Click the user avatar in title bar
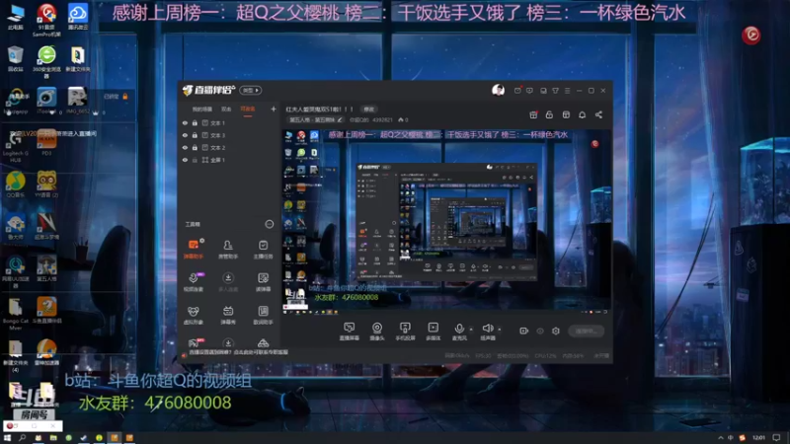The width and height of the screenshot is (790, 444). pyautogui.click(x=498, y=90)
